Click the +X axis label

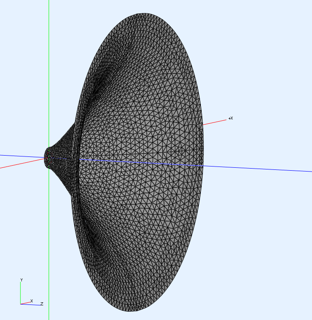(x=231, y=118)
